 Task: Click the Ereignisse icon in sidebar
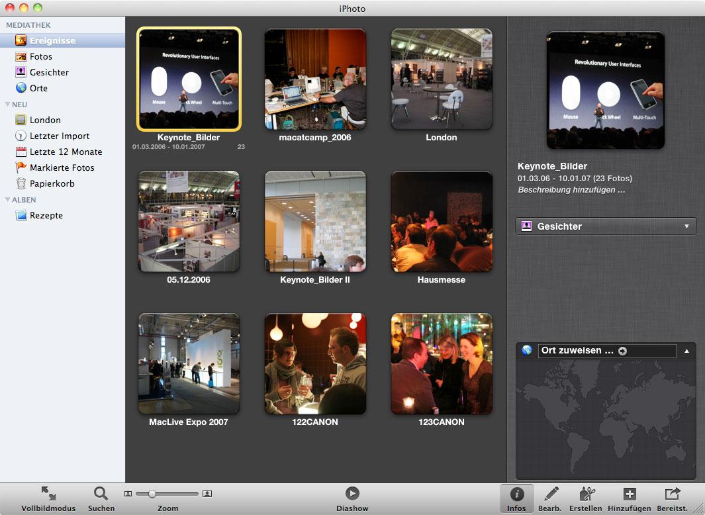[21, 40]
